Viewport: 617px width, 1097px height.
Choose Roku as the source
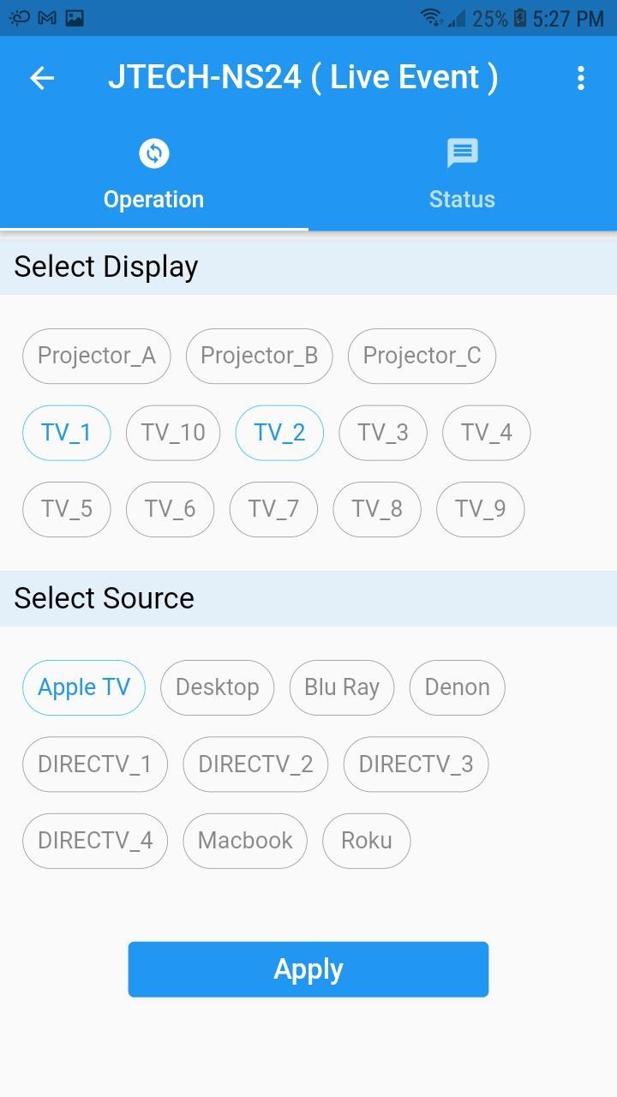[x=367, y=841]
